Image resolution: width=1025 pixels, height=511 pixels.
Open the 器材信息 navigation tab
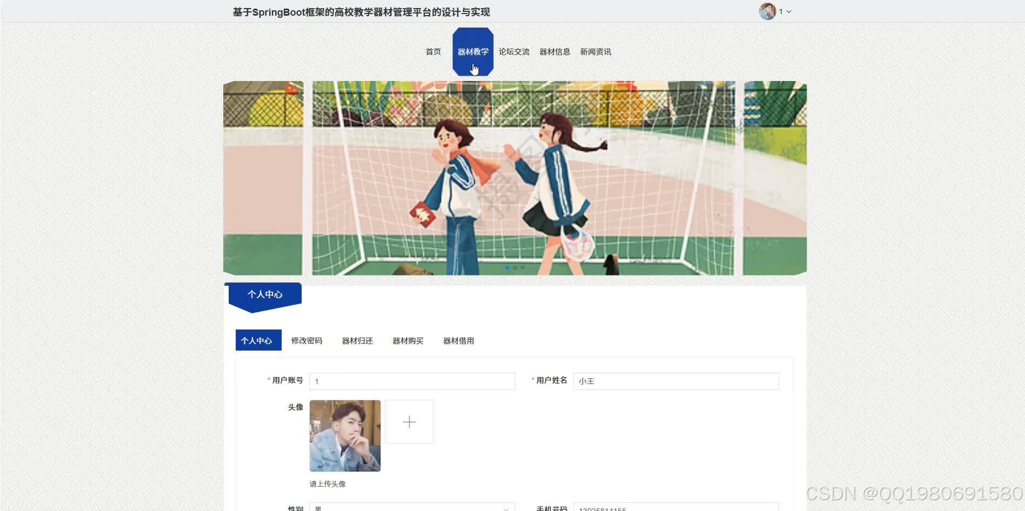(555, 51)
